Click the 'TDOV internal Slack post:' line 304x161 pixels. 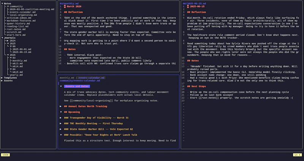(83, 55)
